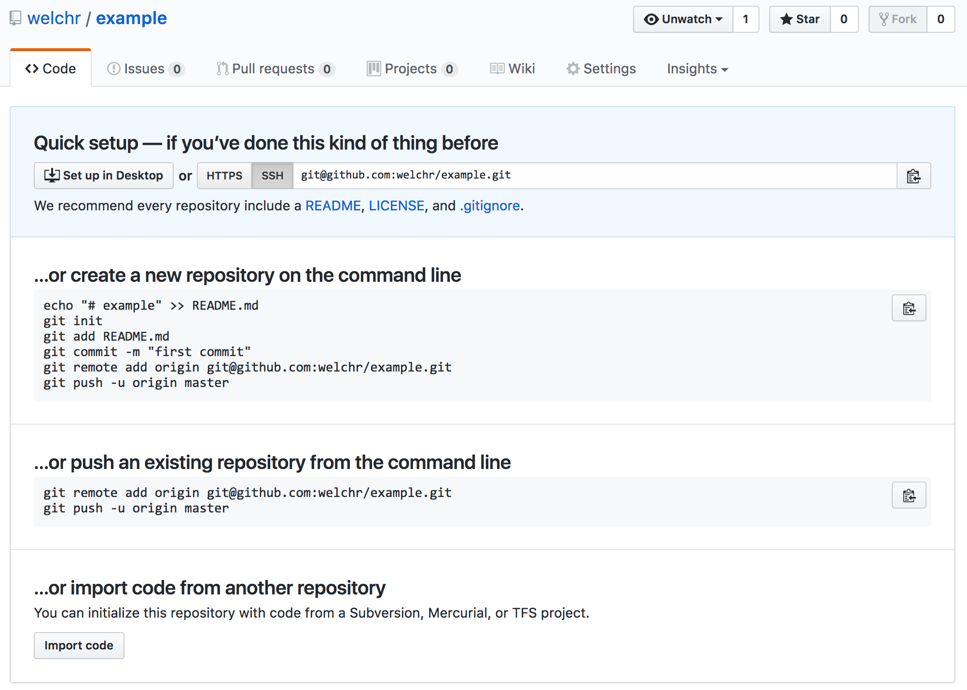Open the Pull requests tab

pyautogui.click(x=275, y=69)
